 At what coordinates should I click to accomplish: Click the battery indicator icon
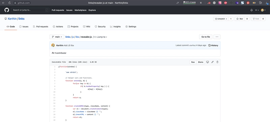click(x=254, y=3)
